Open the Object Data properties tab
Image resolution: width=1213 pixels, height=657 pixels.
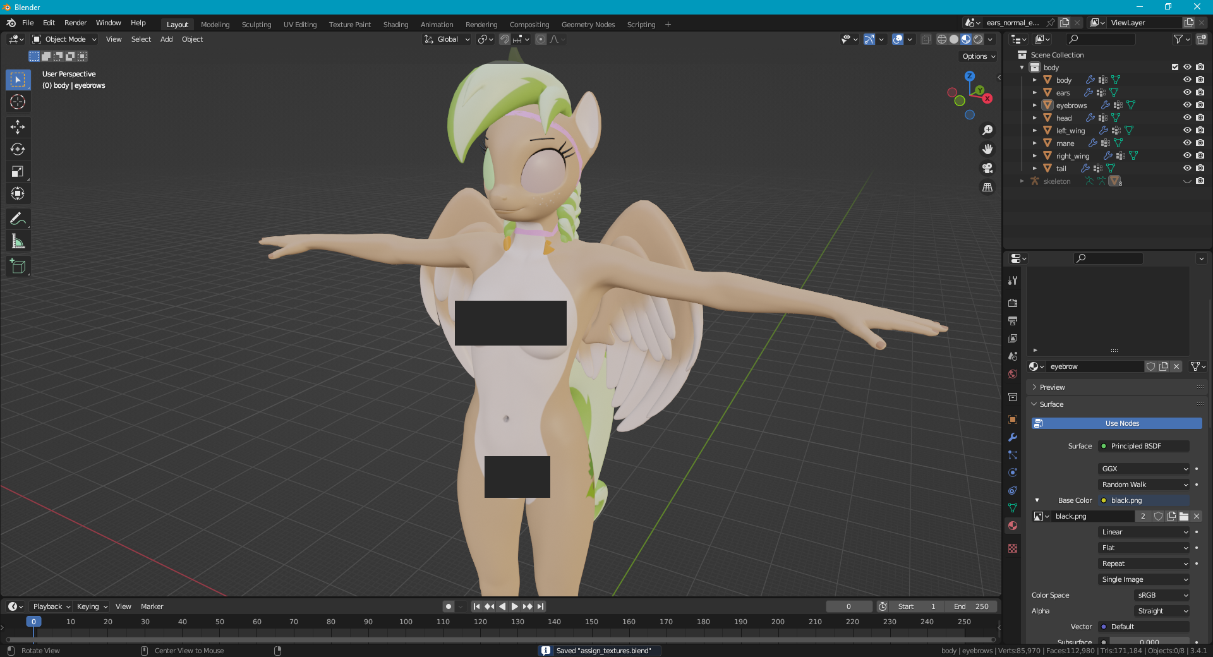click(1013, 508)
